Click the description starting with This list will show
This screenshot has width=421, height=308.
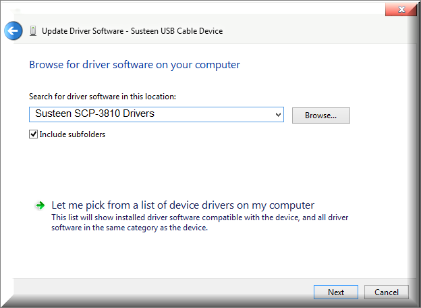point(200,222)
